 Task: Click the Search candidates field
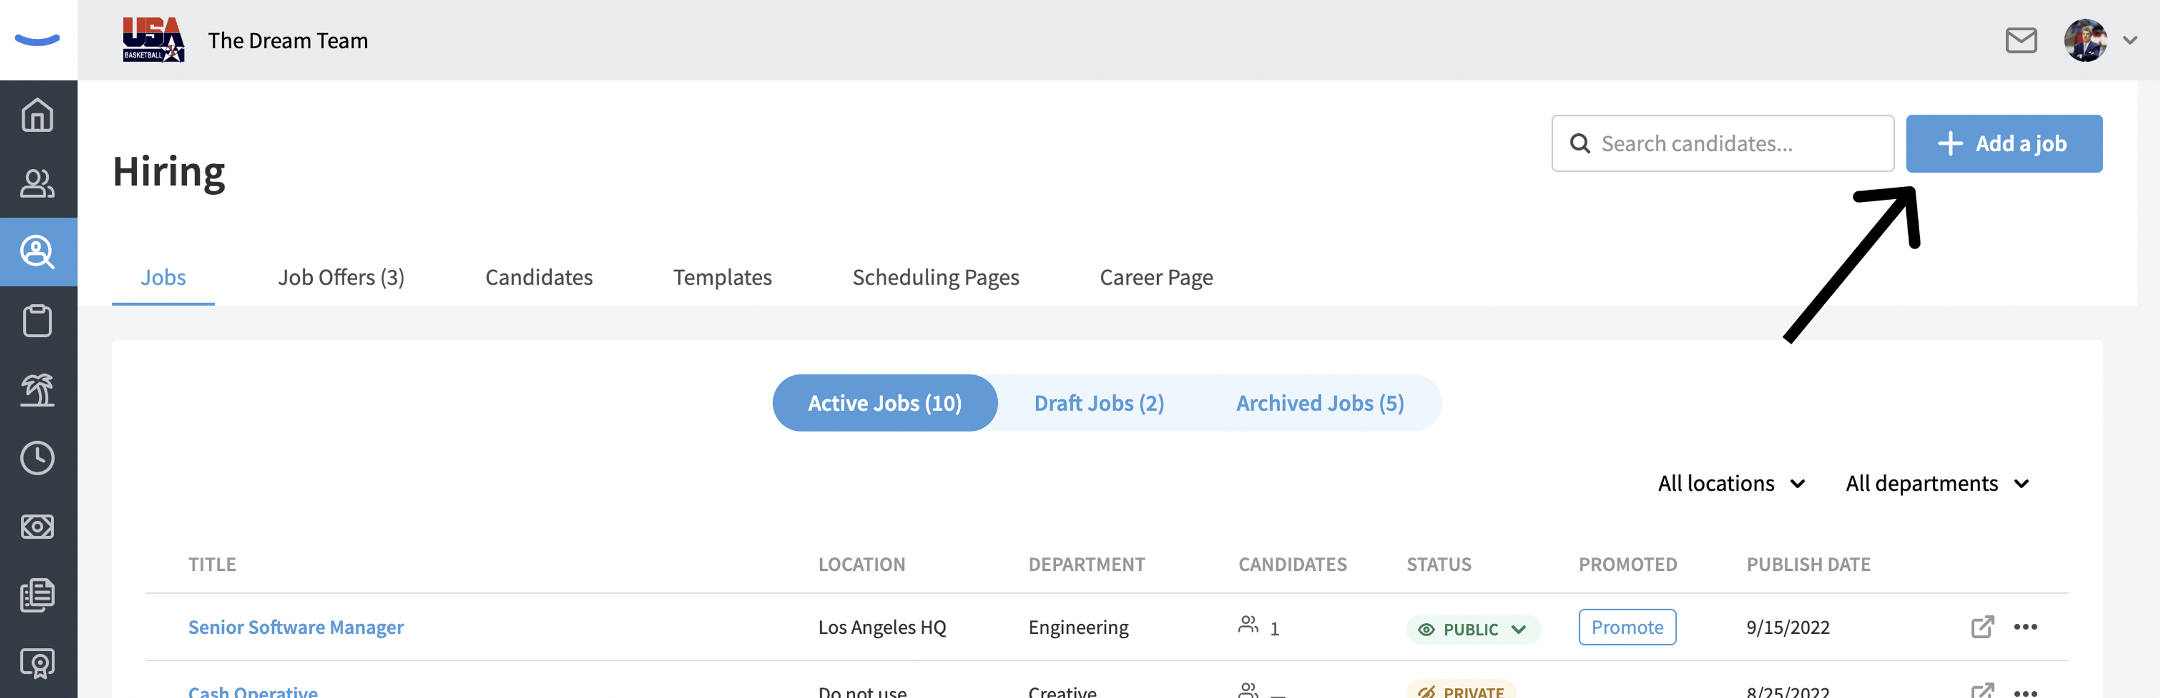pos(1722,143)
